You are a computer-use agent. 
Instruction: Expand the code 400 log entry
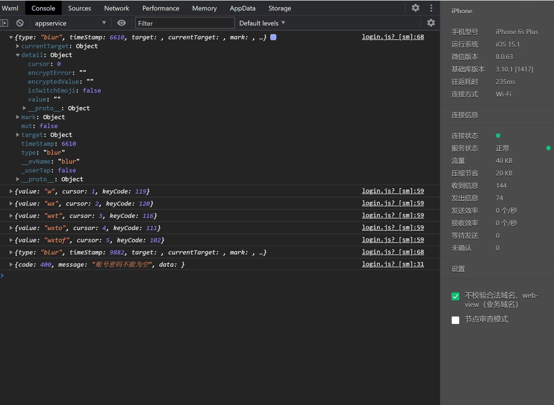point(11,264)
